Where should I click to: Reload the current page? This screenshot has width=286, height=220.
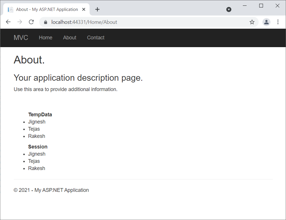(x=31, y=22)
